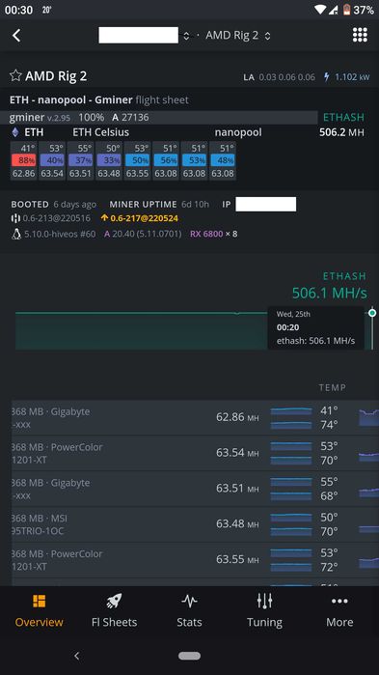Tap the AMD driver icon beside 20.40
The height and width of the screenshot is (675, 379).
pos(107,235)
